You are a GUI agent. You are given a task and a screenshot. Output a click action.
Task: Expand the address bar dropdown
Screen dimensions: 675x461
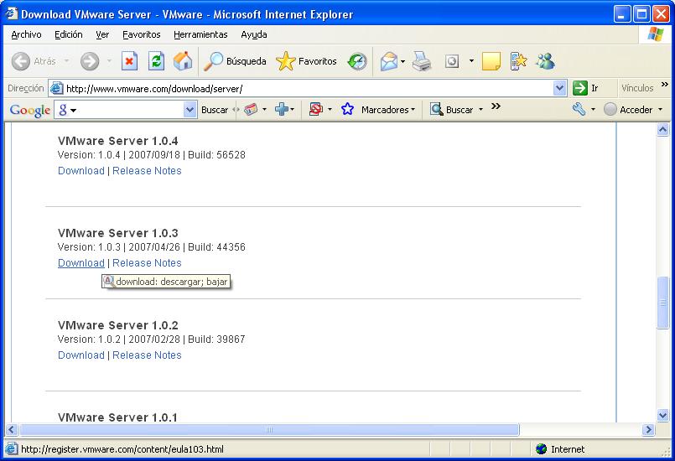point(560,88)
